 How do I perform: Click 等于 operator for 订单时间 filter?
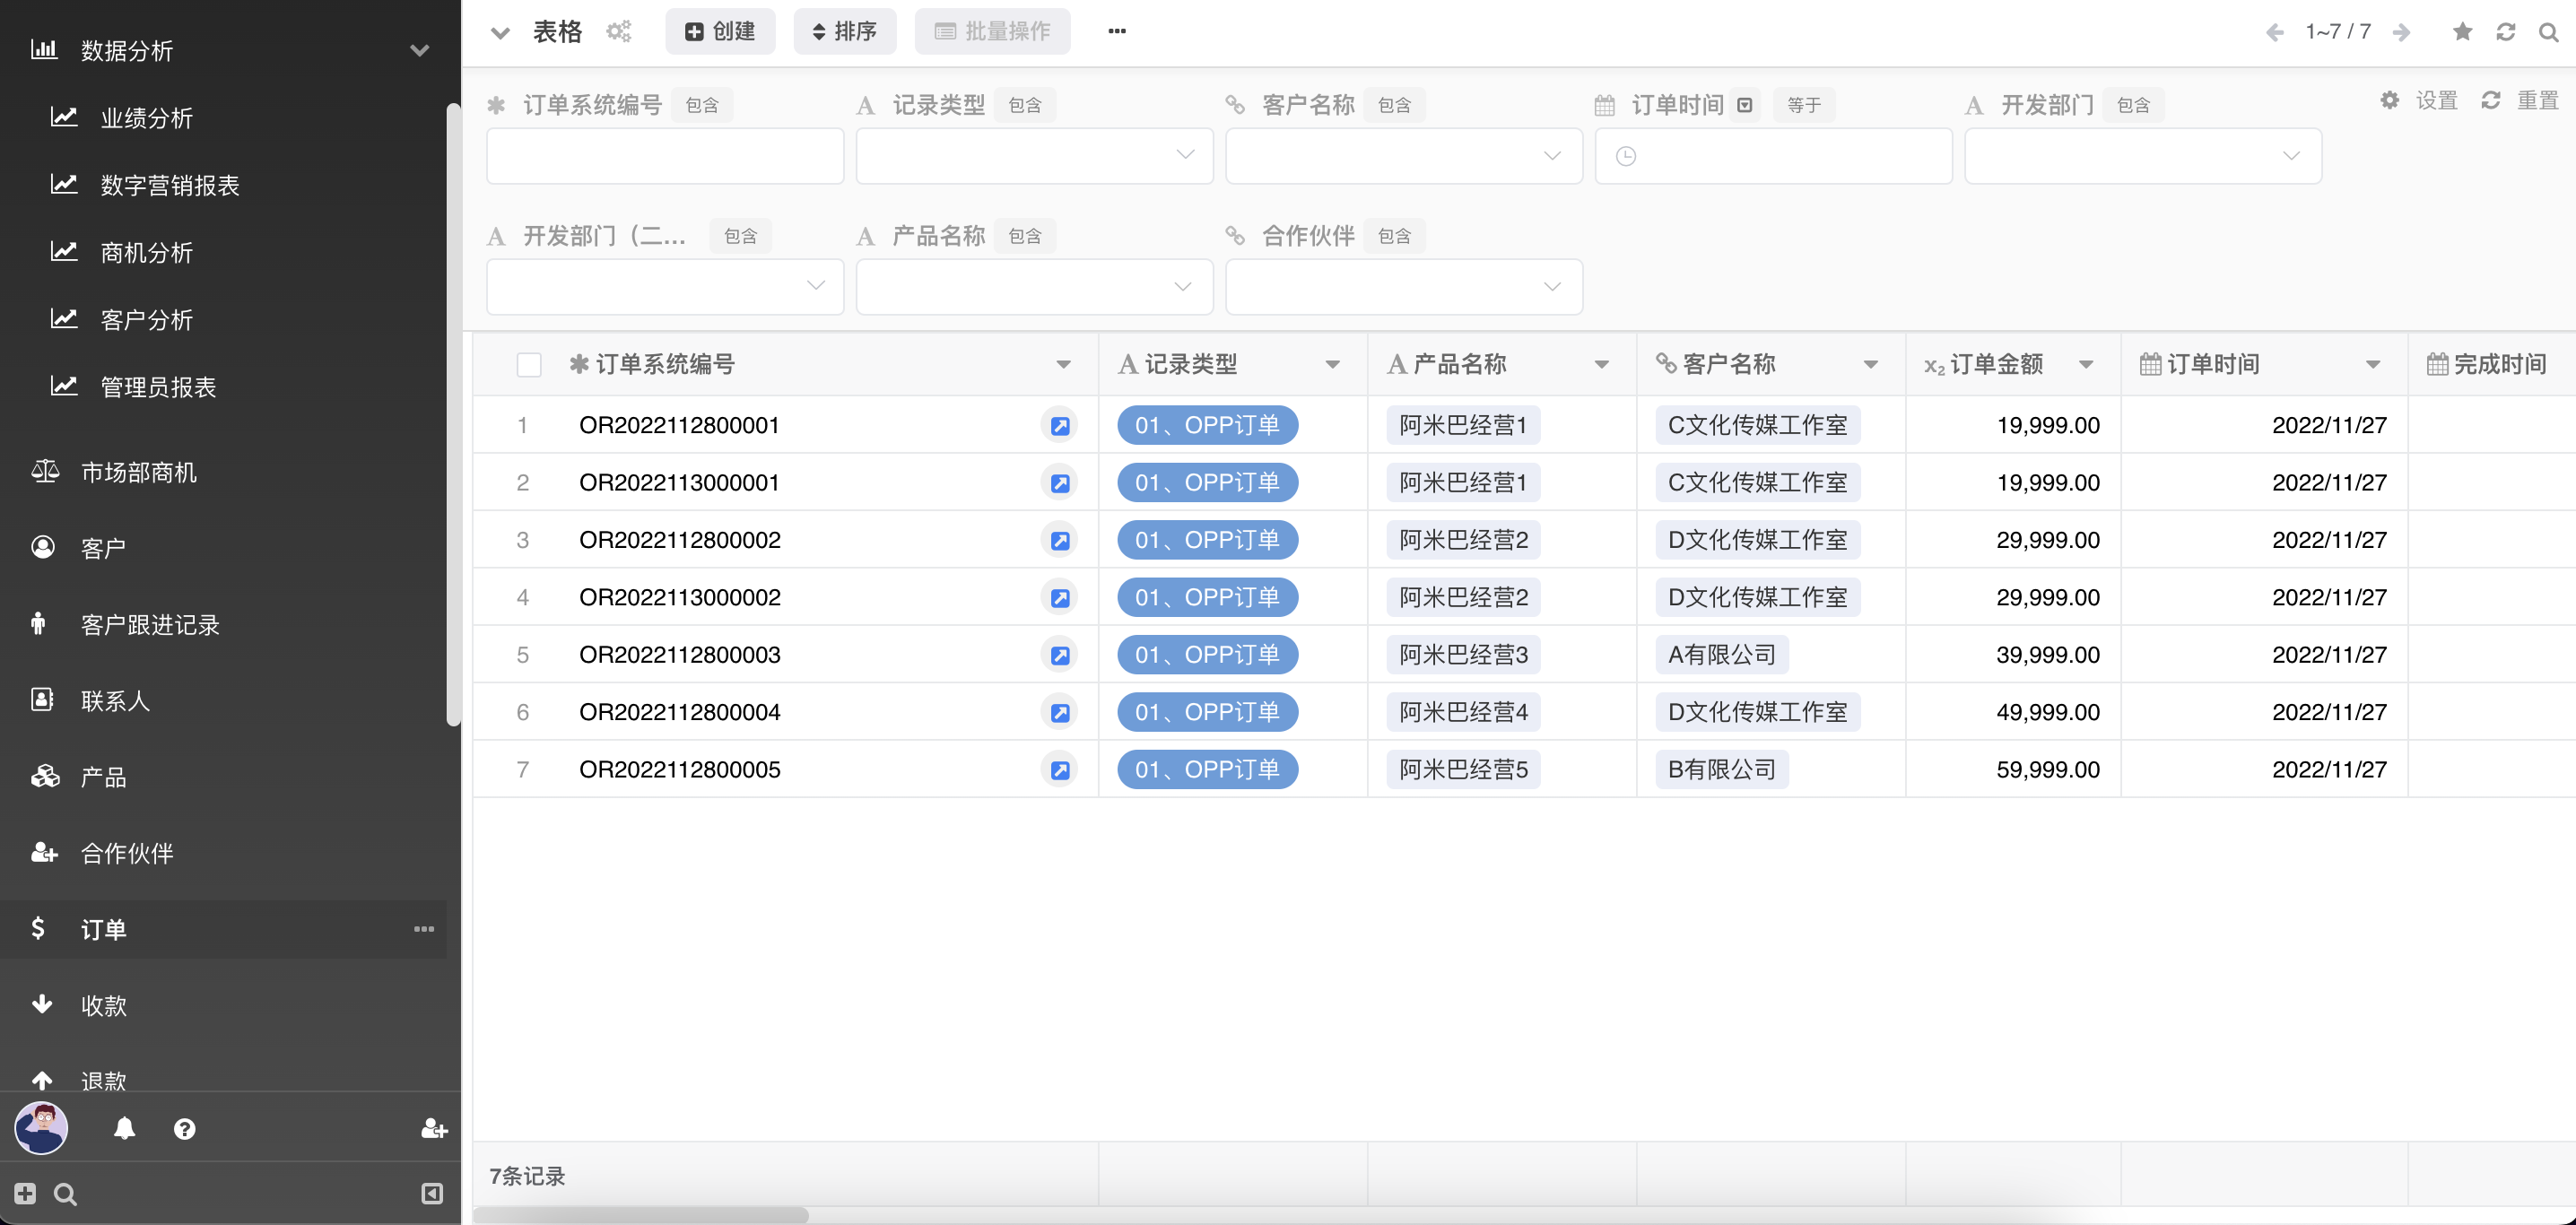(1804, 105)
